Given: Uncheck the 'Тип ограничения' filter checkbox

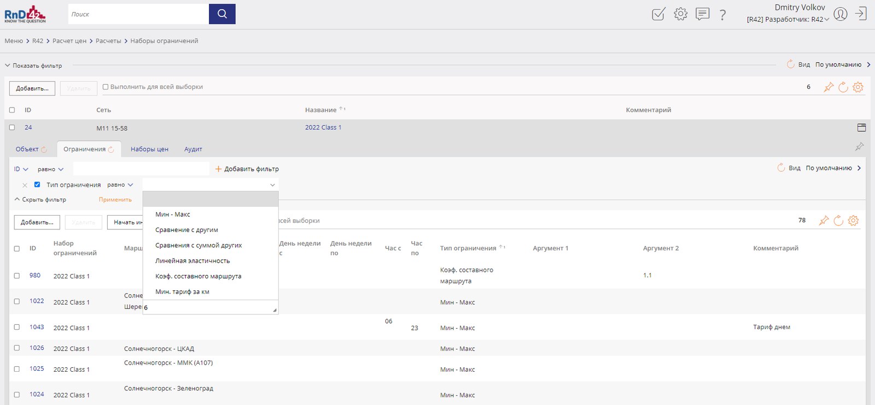Looking at the screenshot, I should (x=37, y=184).
